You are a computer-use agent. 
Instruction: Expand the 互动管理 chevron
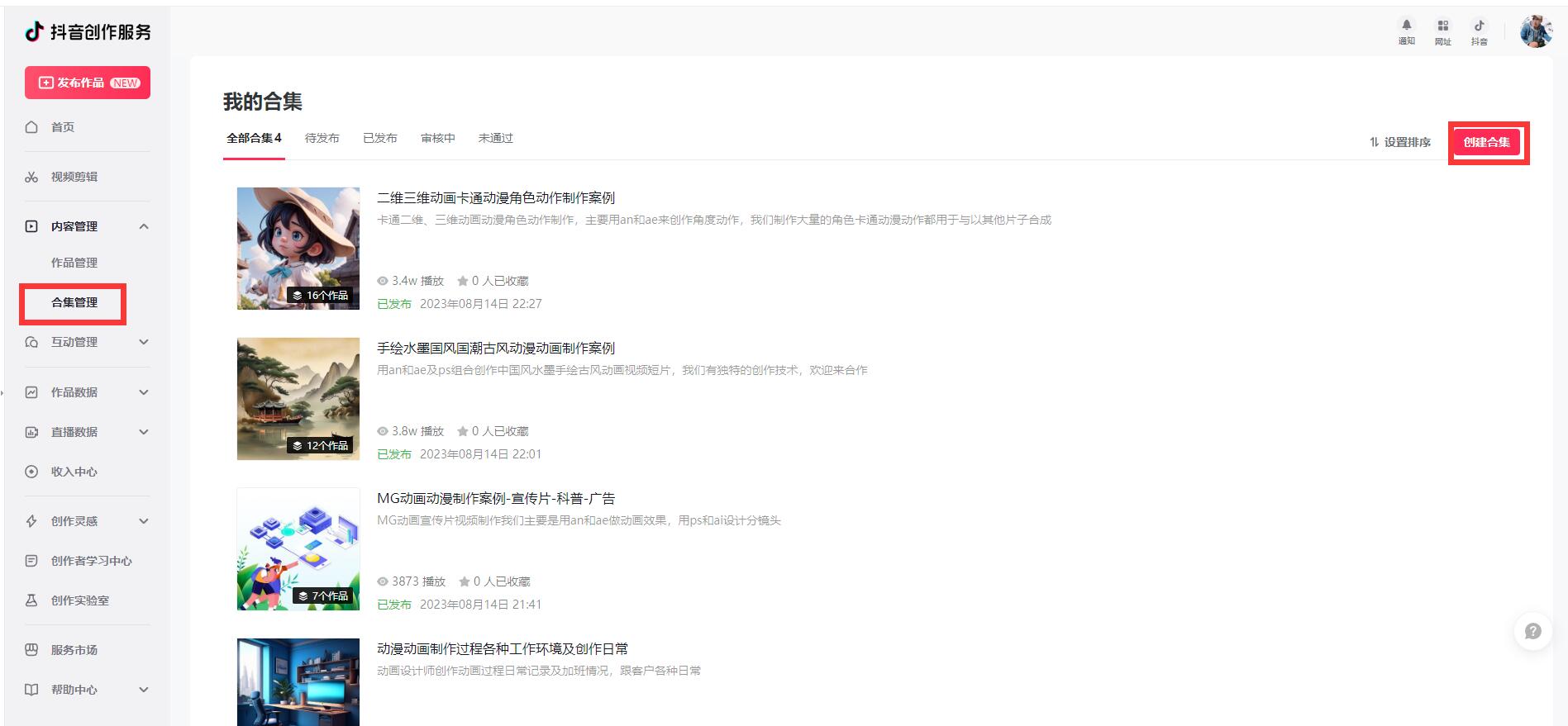[144, 342]
